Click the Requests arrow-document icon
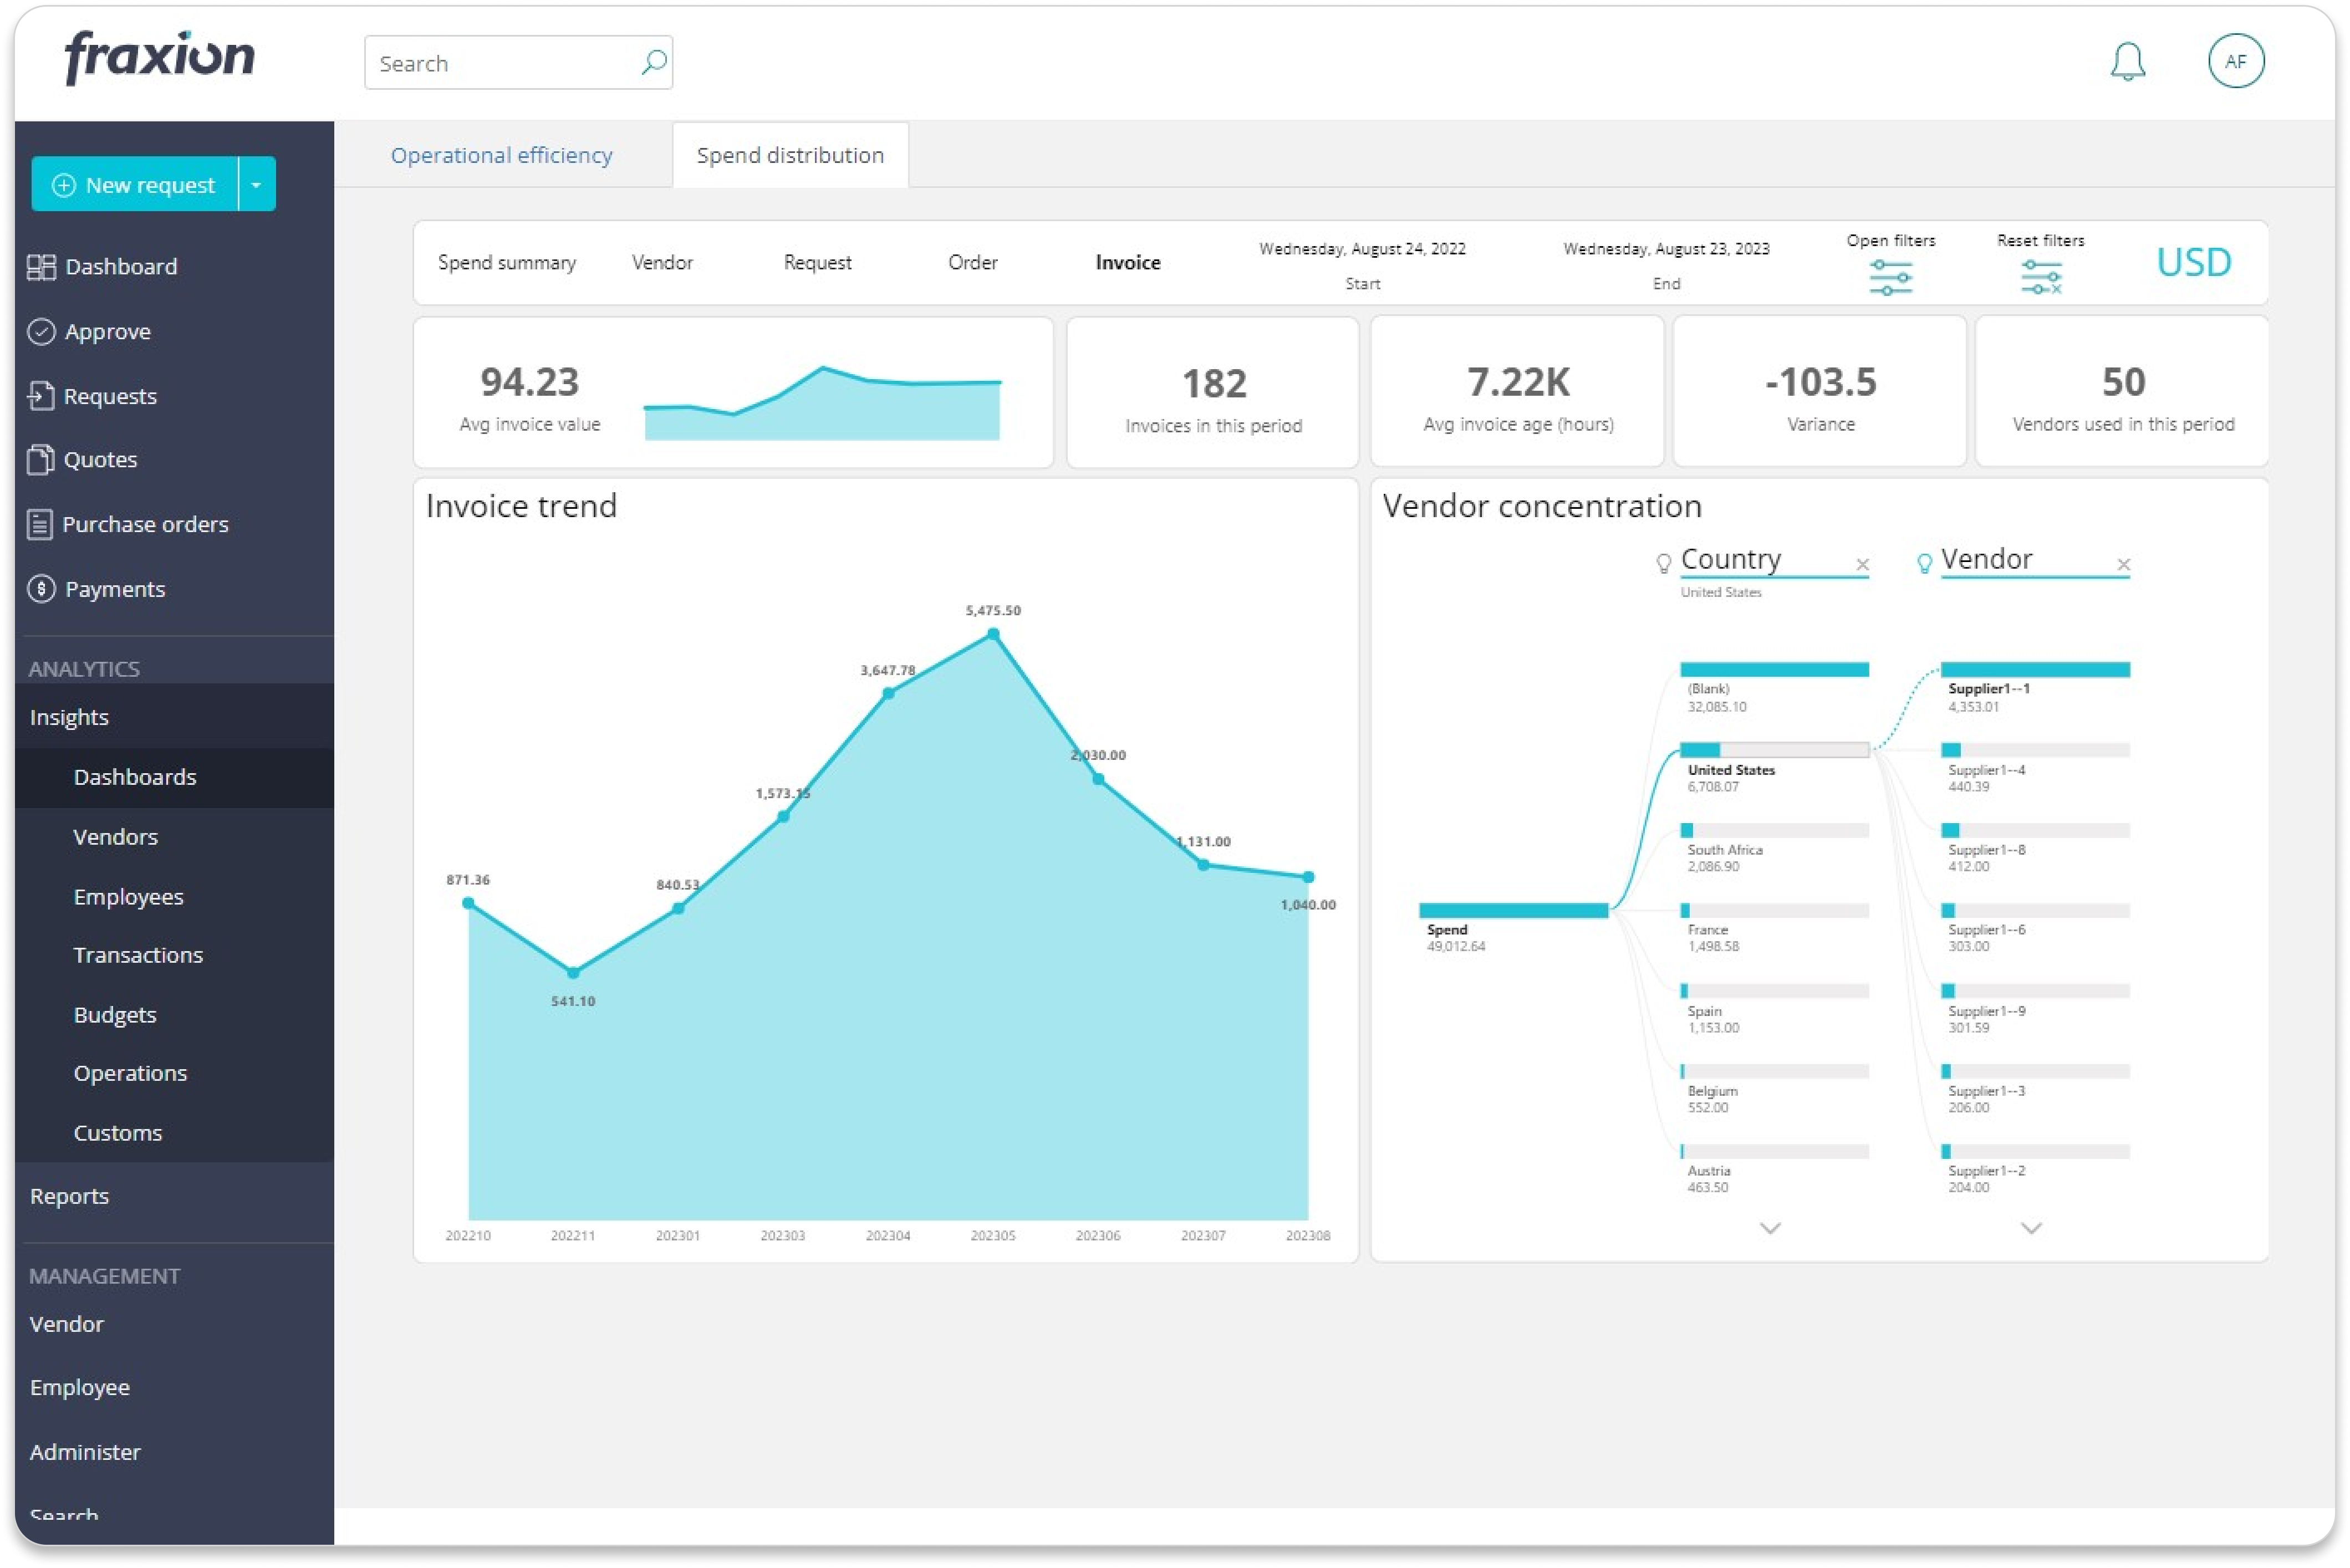 click(x=40, y=396)
